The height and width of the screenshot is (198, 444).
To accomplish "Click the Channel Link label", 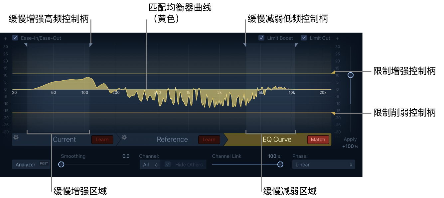I will (x=227, y=156).
